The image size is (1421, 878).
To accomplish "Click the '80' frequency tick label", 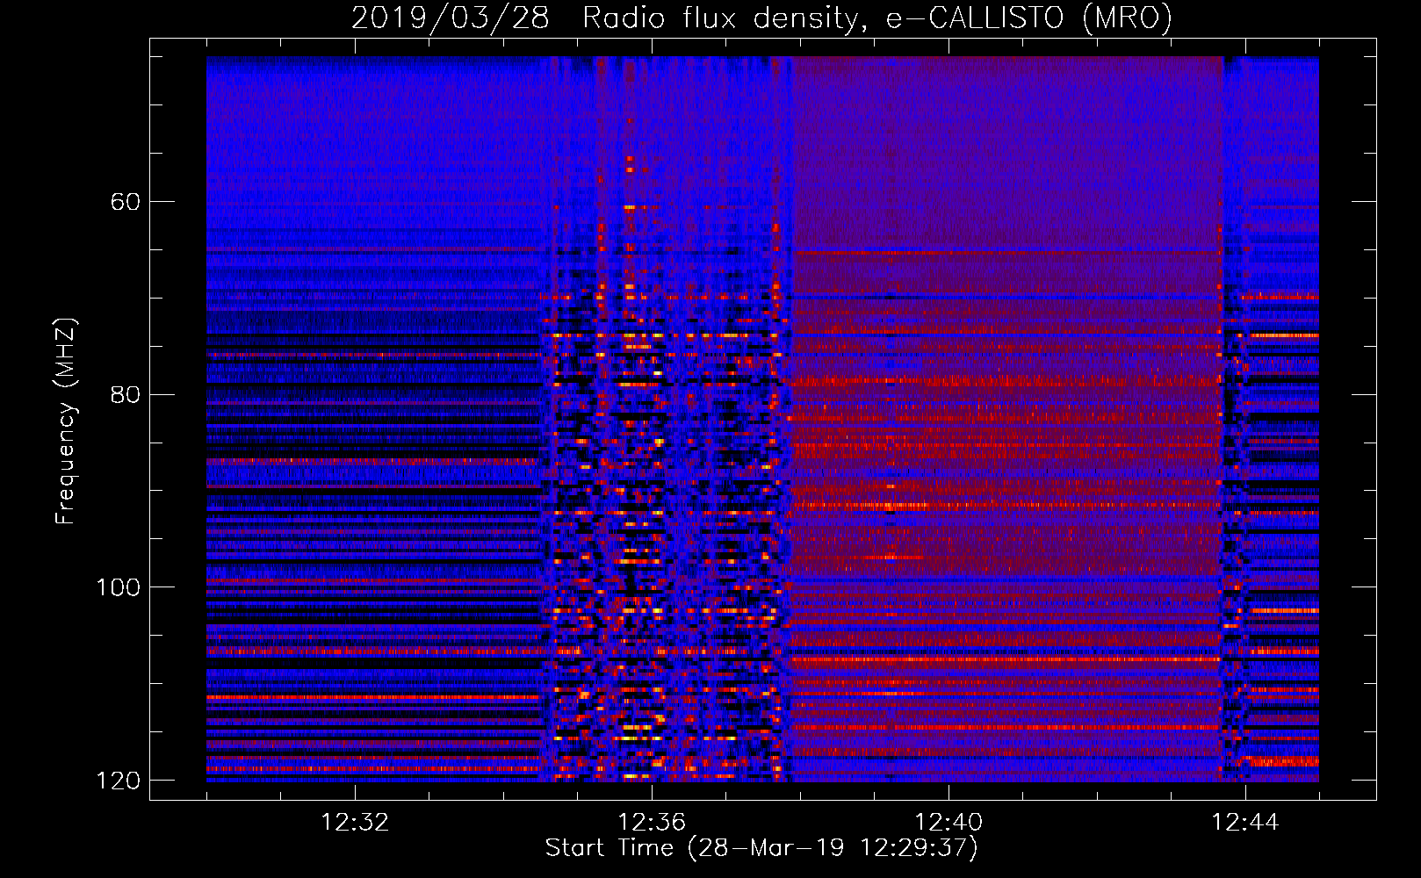I will 126,394.
